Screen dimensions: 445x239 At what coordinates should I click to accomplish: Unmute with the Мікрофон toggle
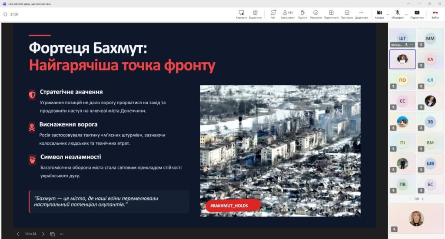397,14
